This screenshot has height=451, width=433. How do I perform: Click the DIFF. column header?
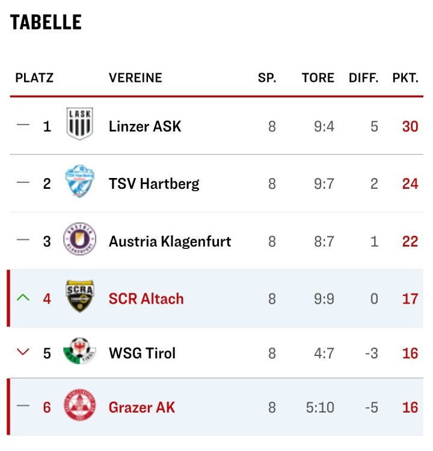tap(363, 78)
